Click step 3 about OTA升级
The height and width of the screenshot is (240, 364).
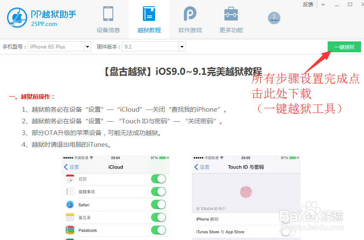(x=92, y=133)
